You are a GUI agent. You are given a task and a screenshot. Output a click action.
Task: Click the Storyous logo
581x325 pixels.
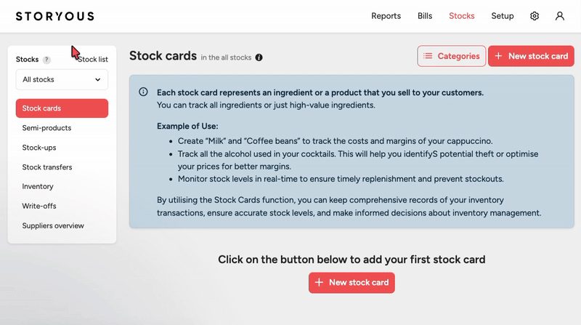click(52, 16)
